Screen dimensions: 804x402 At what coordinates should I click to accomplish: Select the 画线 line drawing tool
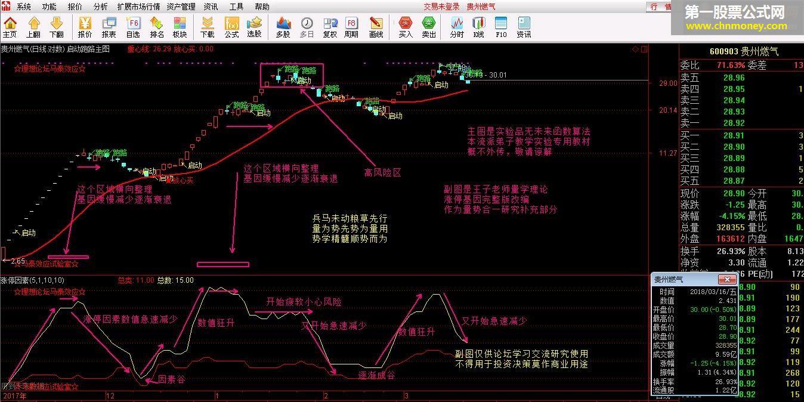[376, 27]
